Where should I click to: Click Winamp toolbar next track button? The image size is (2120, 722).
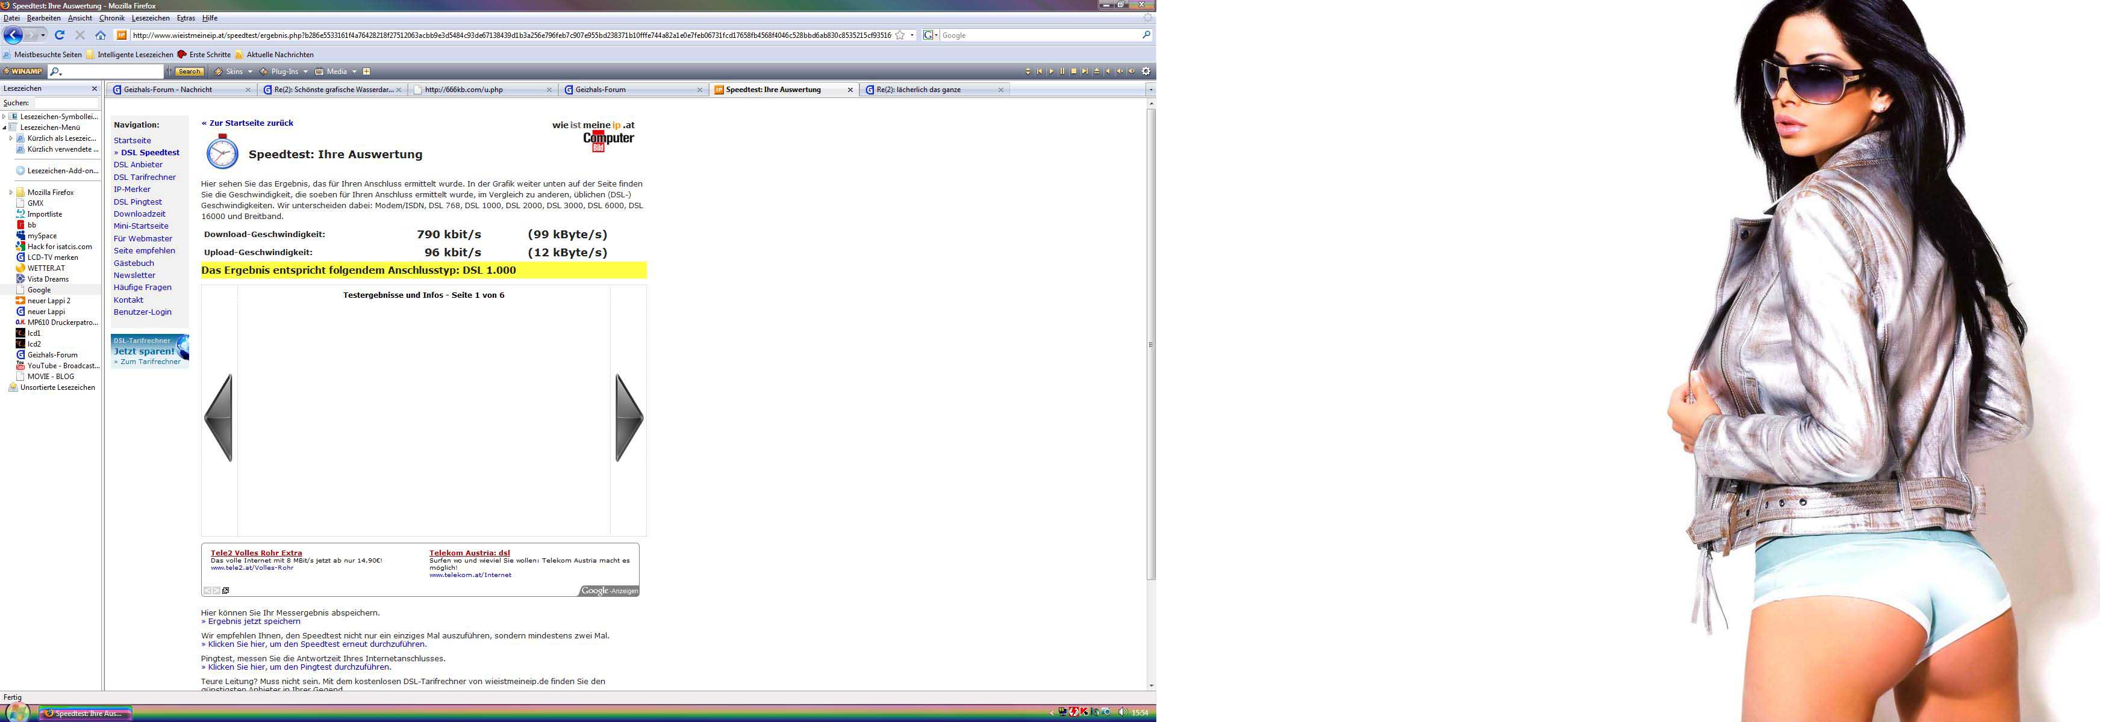[x=1085, y=72]
